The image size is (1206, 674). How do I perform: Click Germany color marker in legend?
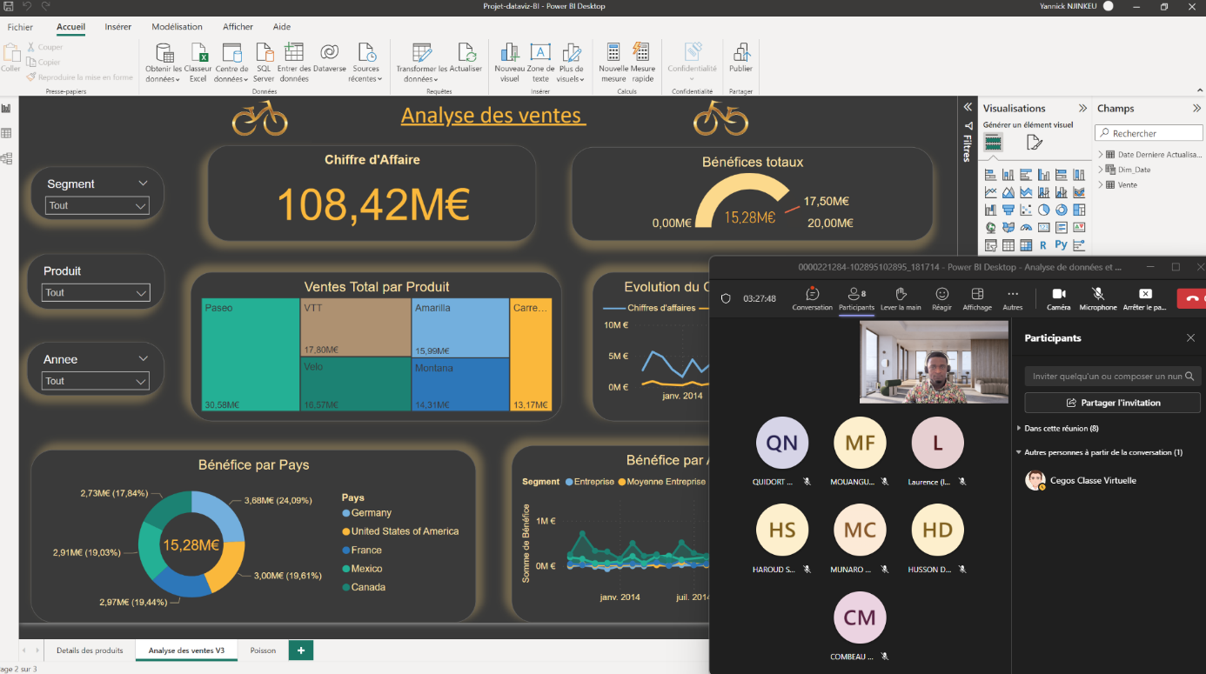point(346,513)
